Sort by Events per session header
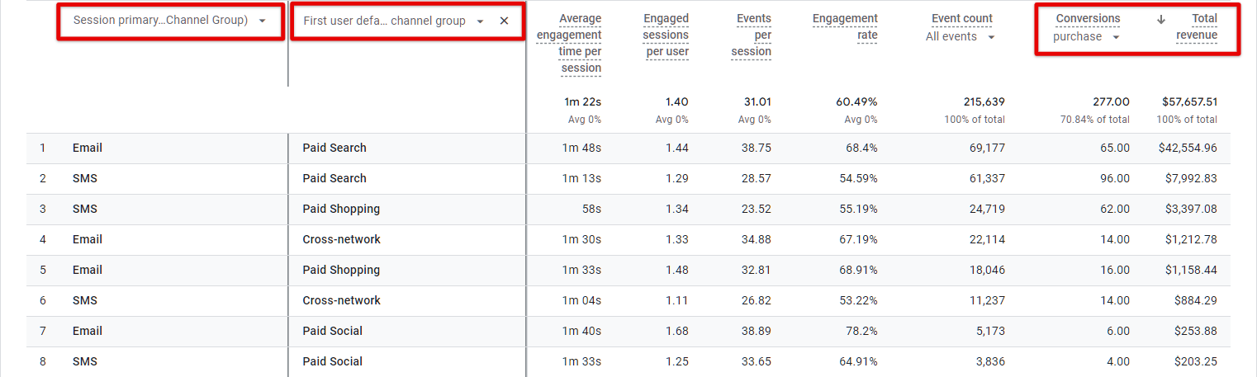 [x=751, y=35]
